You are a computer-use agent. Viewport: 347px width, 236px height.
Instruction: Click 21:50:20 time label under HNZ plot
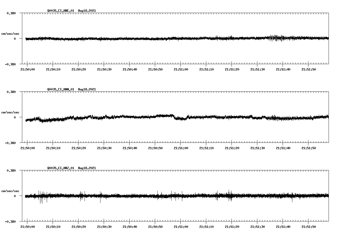[79, 227]
